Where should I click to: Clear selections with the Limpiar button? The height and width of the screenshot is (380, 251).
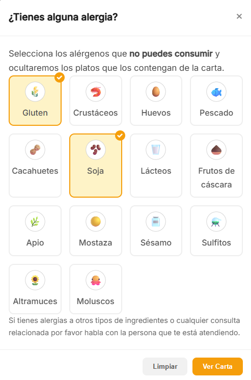pos(165,366)
